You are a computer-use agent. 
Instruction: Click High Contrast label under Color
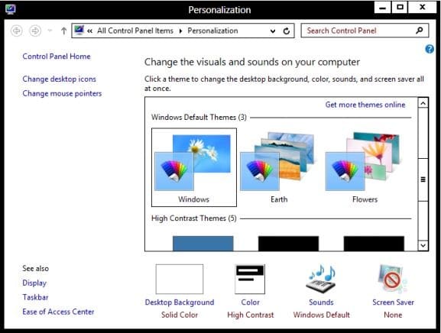(x=251, y=315)
